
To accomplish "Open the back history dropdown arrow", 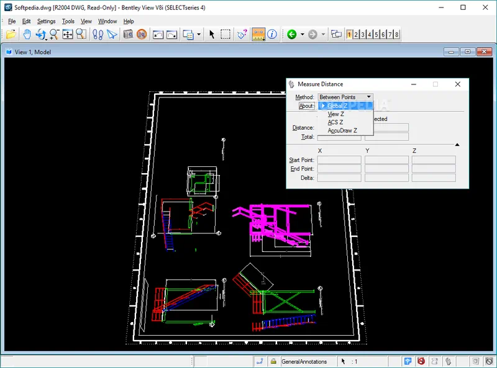I will tap(303, 34).
